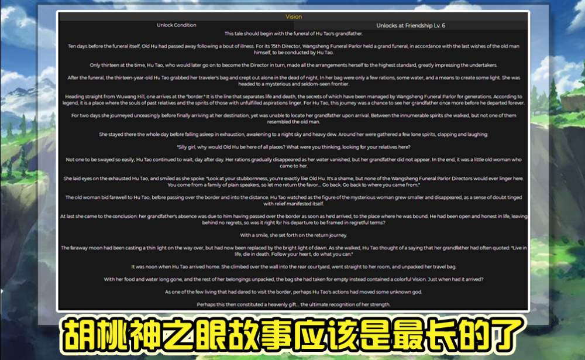Click paragraph starting 'Ten days before the funeral itself'
The height and width of the screenshot is (360, 585).
click(x=294, y=49)
